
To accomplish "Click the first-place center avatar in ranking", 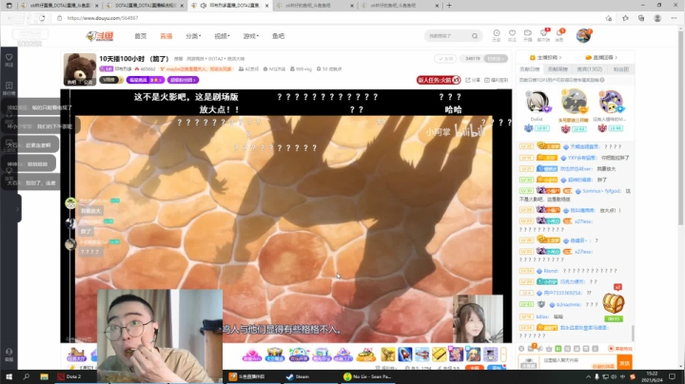I will click(x=574, y=102).
